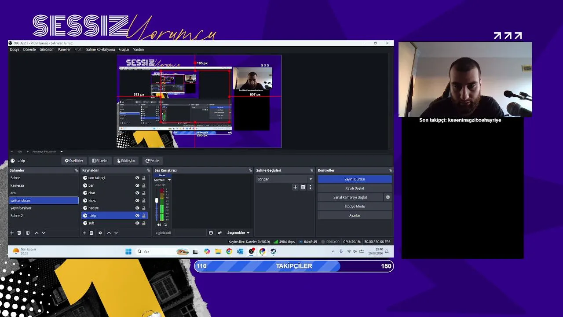Toggle Mic/Aux monitoring headphone icon

(x=165, y=225)
